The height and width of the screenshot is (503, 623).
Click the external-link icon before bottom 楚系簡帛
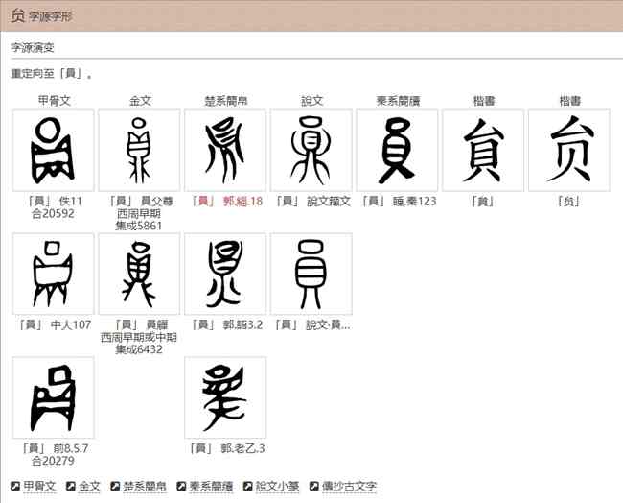115,486
